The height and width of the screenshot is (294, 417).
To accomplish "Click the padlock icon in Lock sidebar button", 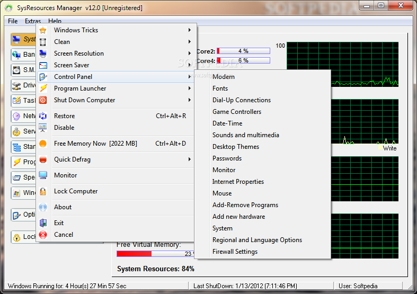I will pos(16,237).
